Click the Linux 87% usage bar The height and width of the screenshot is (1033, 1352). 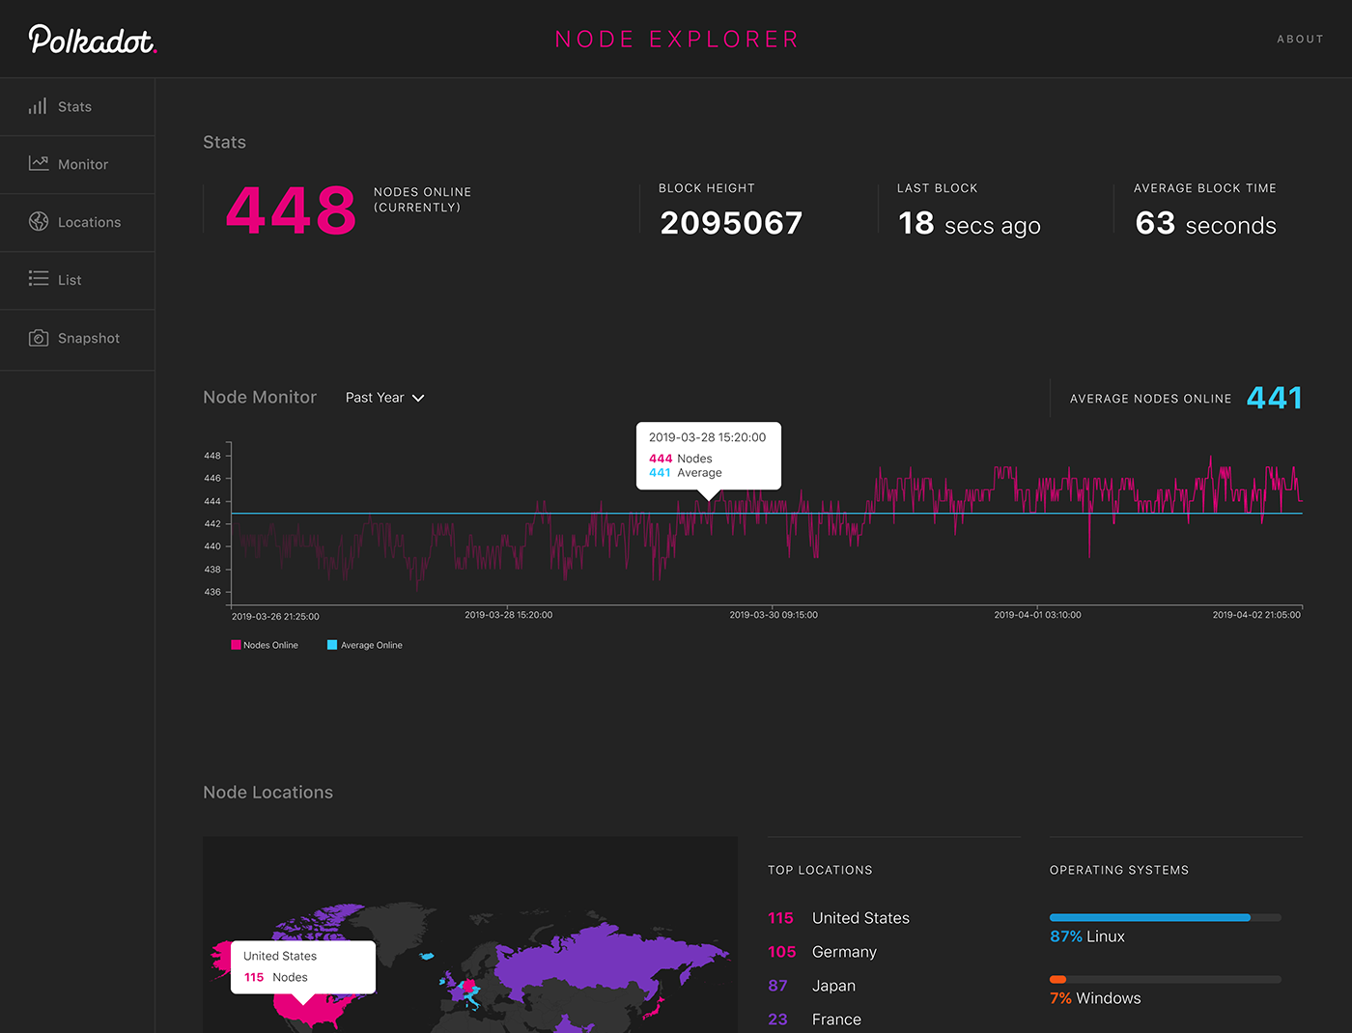(1165, 917)
